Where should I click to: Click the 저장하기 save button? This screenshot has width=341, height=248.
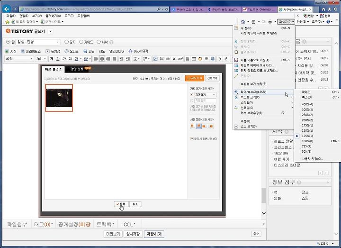(x=154, y=234)
